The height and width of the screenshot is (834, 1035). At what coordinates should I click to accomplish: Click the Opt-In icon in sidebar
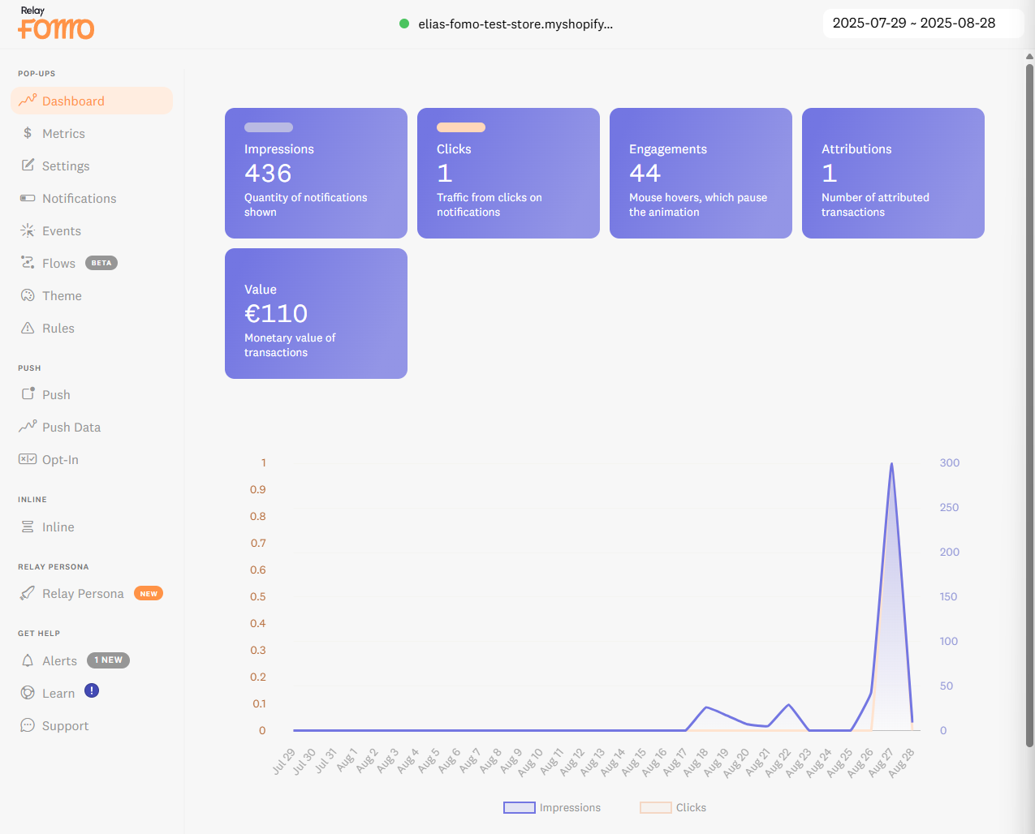click(28, 459)
